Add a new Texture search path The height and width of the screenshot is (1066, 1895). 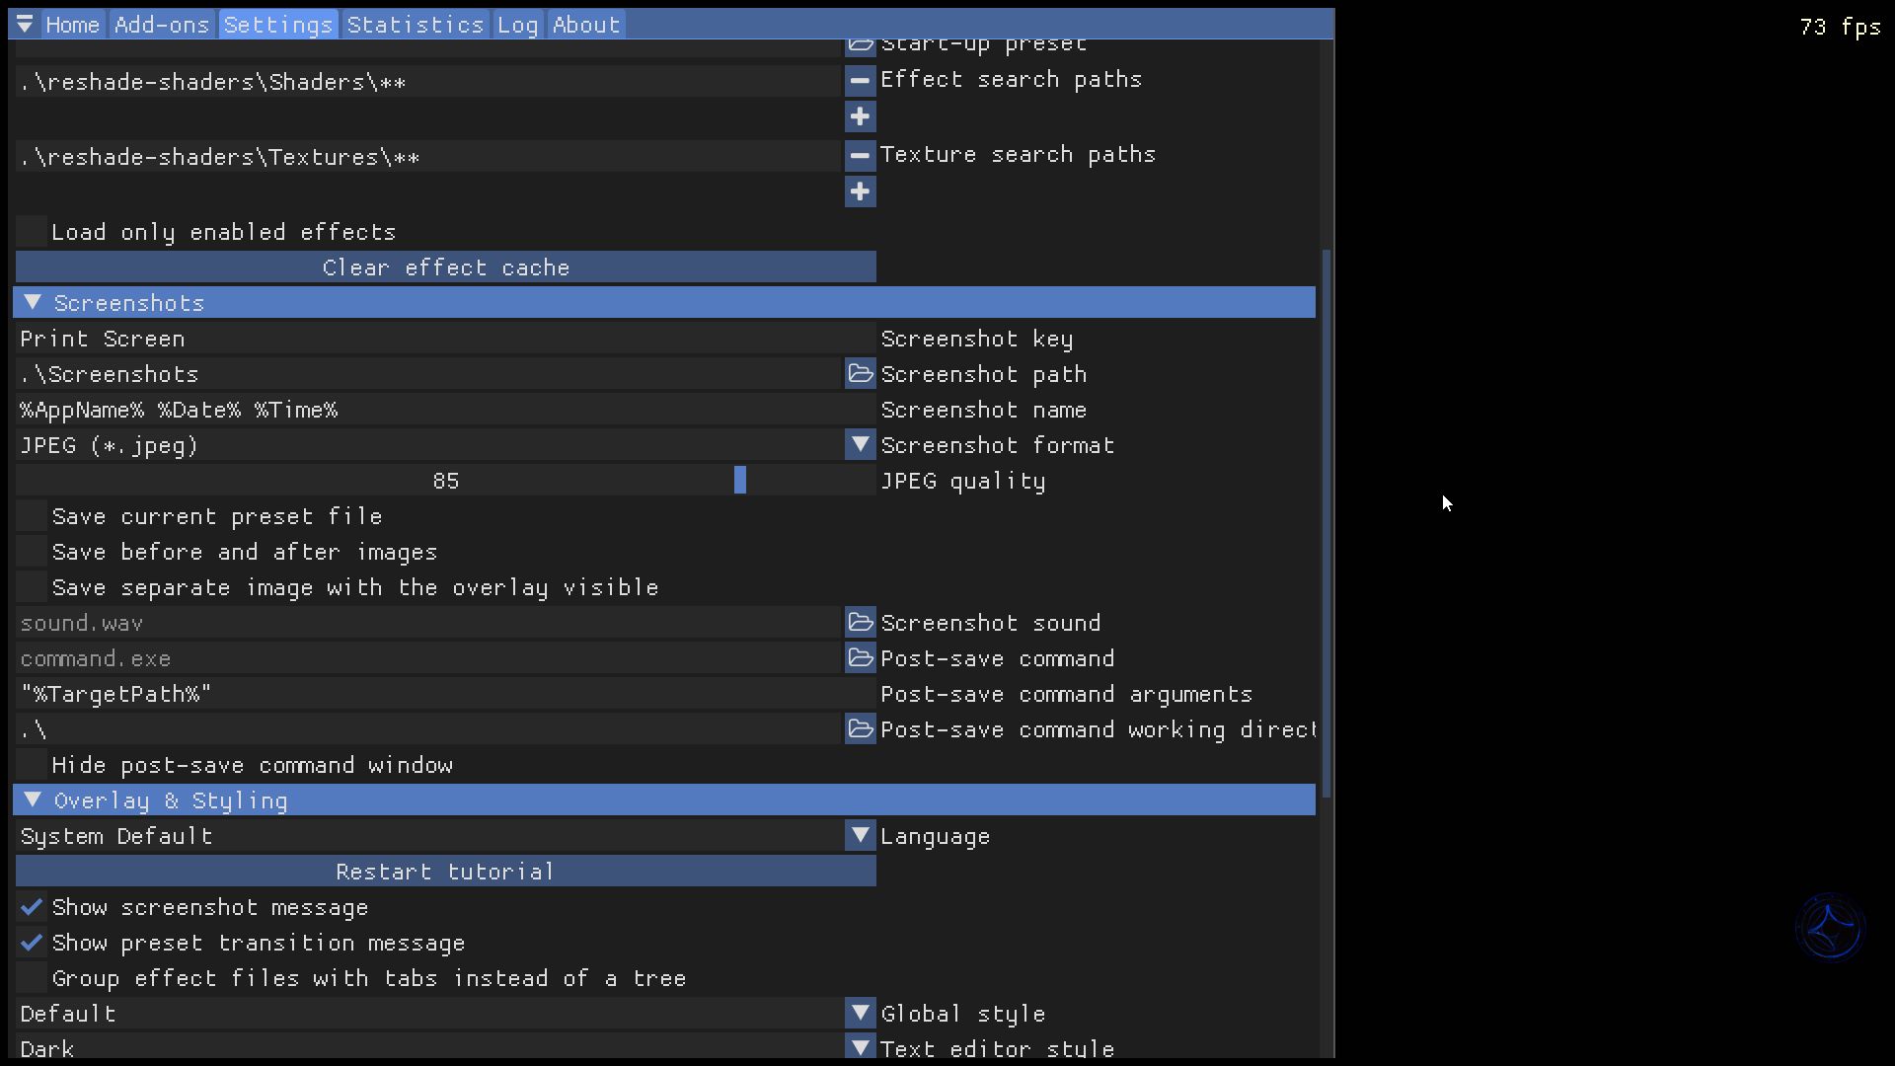pyautogui.click(x=860, y=191)
